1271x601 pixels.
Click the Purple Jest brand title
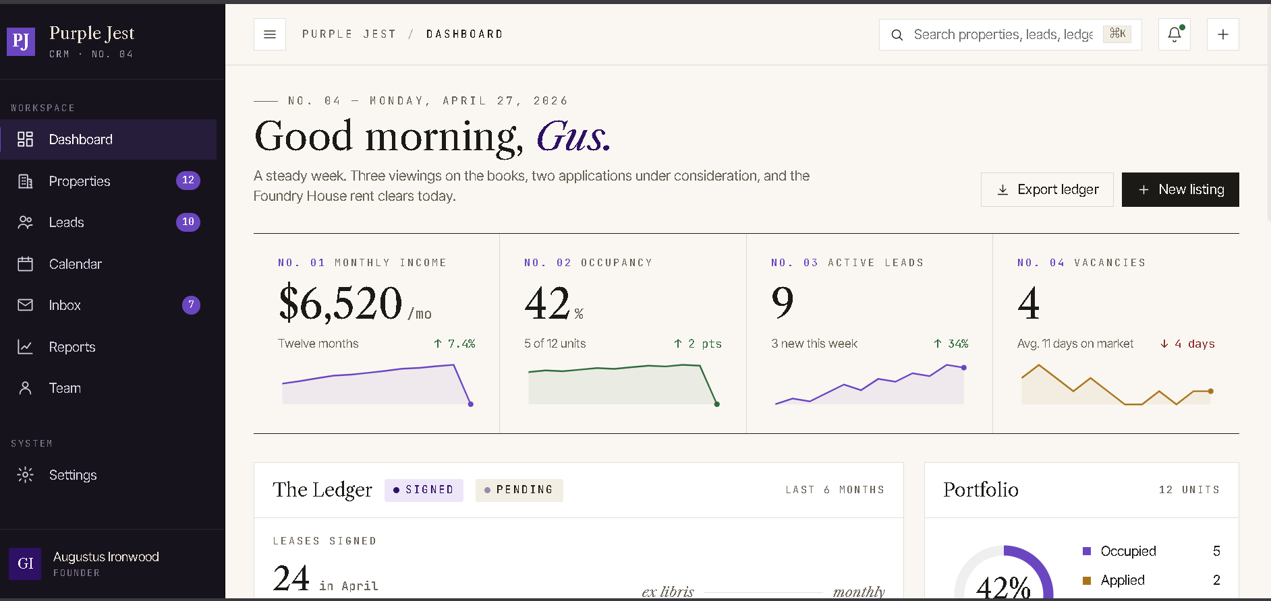[92, 34]
